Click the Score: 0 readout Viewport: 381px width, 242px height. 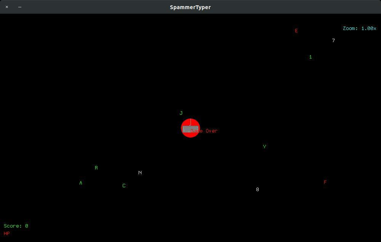click(x=16, y=226)
